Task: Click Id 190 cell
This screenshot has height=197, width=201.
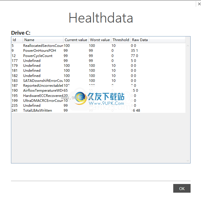Action: pyautogui.click(x=15, y=91)
